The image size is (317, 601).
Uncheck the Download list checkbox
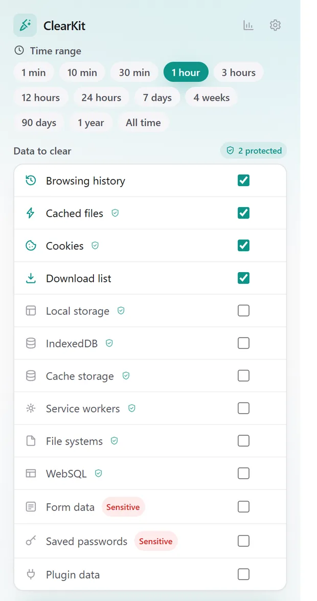click(x=243, y=278)
